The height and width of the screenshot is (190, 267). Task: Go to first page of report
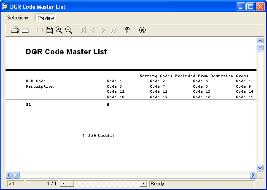pyautogui.click(x=83, y=30)
